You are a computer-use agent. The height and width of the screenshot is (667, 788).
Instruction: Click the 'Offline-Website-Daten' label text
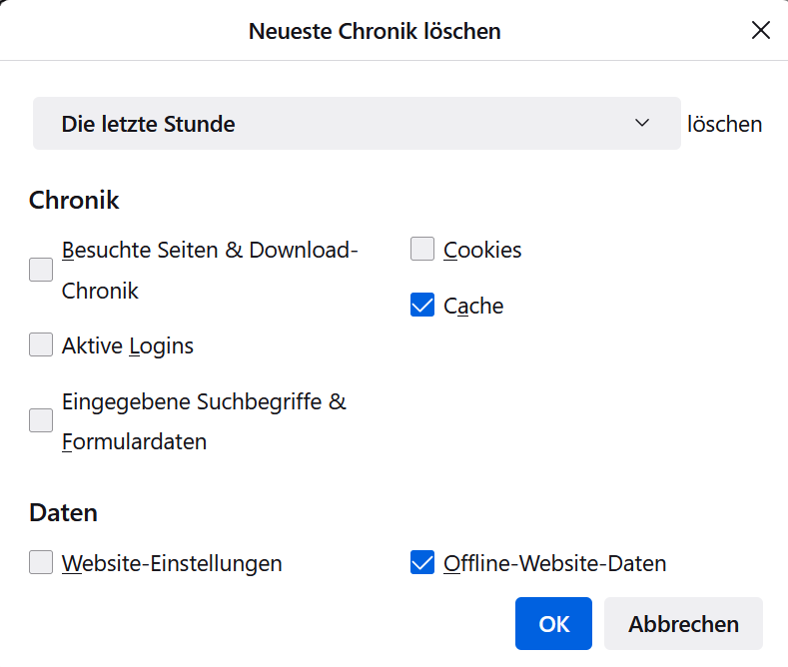click(554, 563)
